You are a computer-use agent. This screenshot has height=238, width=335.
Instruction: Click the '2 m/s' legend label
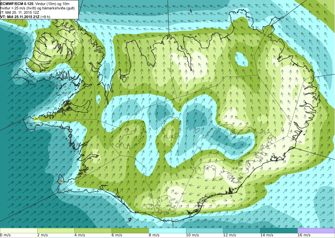click(x=43, y=235)
